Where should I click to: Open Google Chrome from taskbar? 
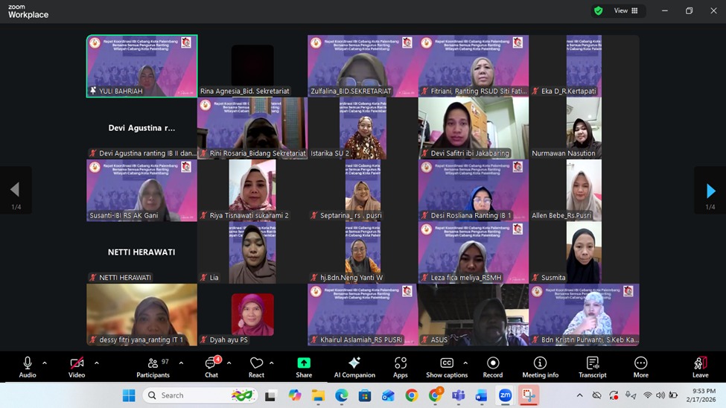[x=411, y=395]
